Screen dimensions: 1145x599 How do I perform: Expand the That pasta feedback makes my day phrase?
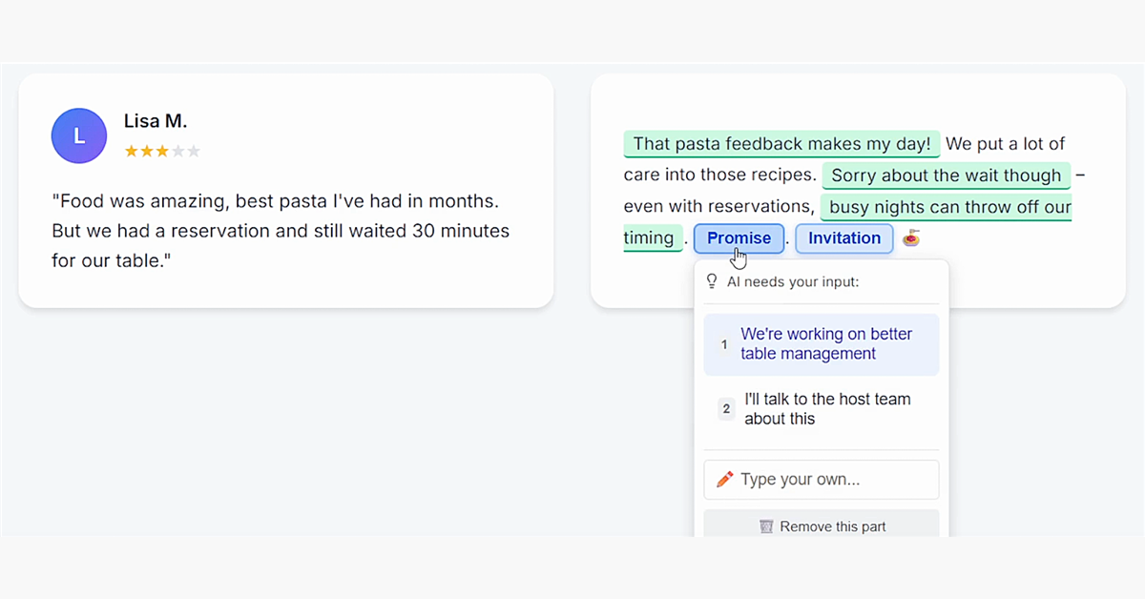pos(781,143)
